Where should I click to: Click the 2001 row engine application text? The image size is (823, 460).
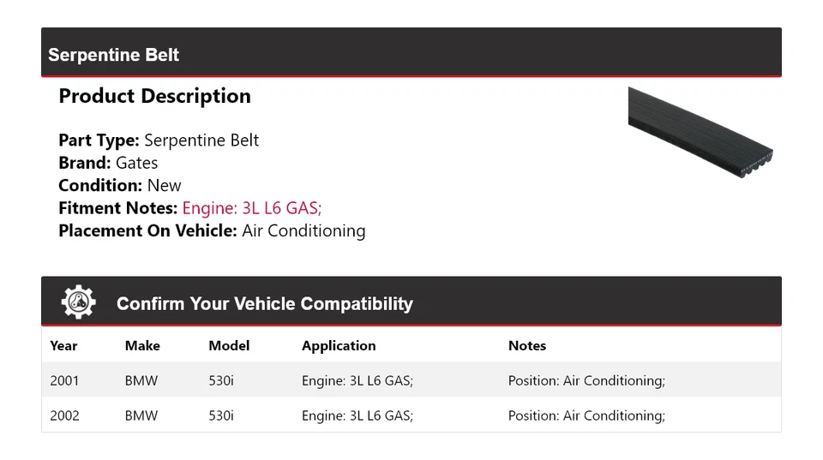pyautogui.click(x=357, y=380)
